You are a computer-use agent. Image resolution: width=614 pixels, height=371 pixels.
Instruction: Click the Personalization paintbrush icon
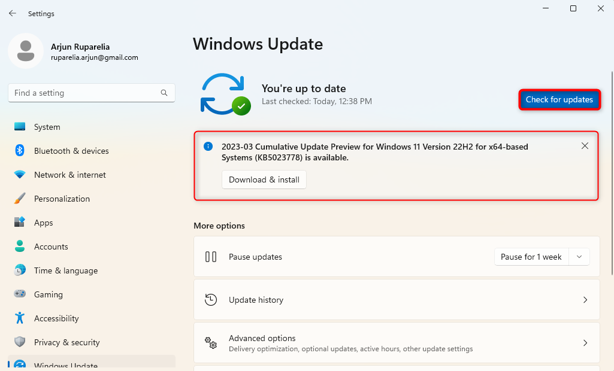coord(20,199)
